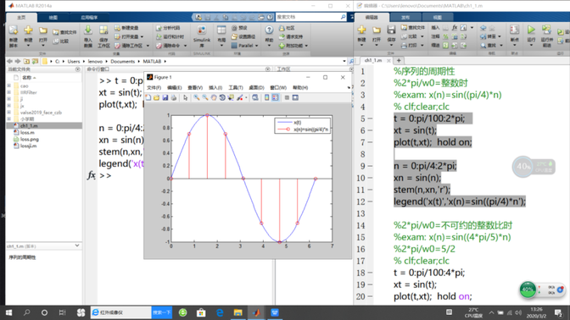The image size is (570, 320).
Task: Switch to the Publish tab in Editor
Action: point(405,18)
